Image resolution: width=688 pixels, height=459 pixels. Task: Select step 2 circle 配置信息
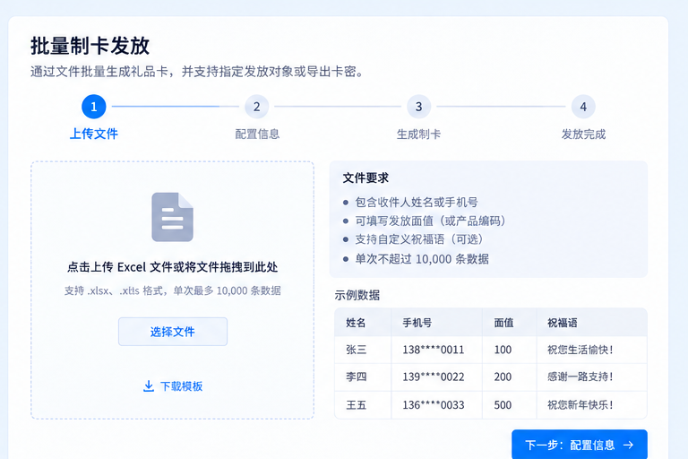click(x=257, y=107)
